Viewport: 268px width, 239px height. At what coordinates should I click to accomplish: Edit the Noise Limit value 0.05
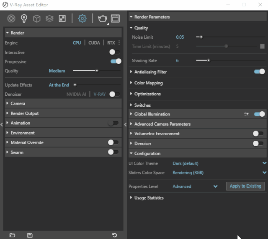(180, 37)
